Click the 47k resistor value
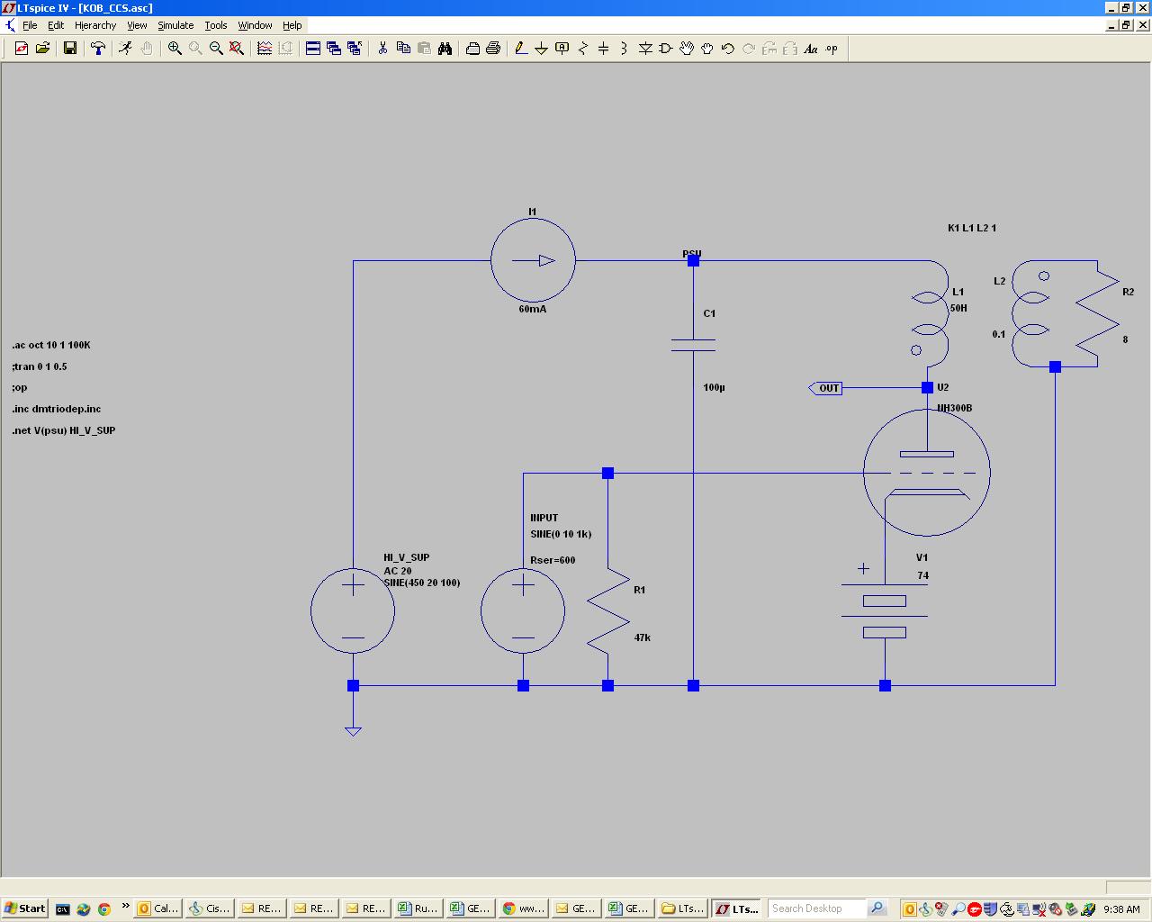Viewport: 1152px width, 922px height. (643, 637)
